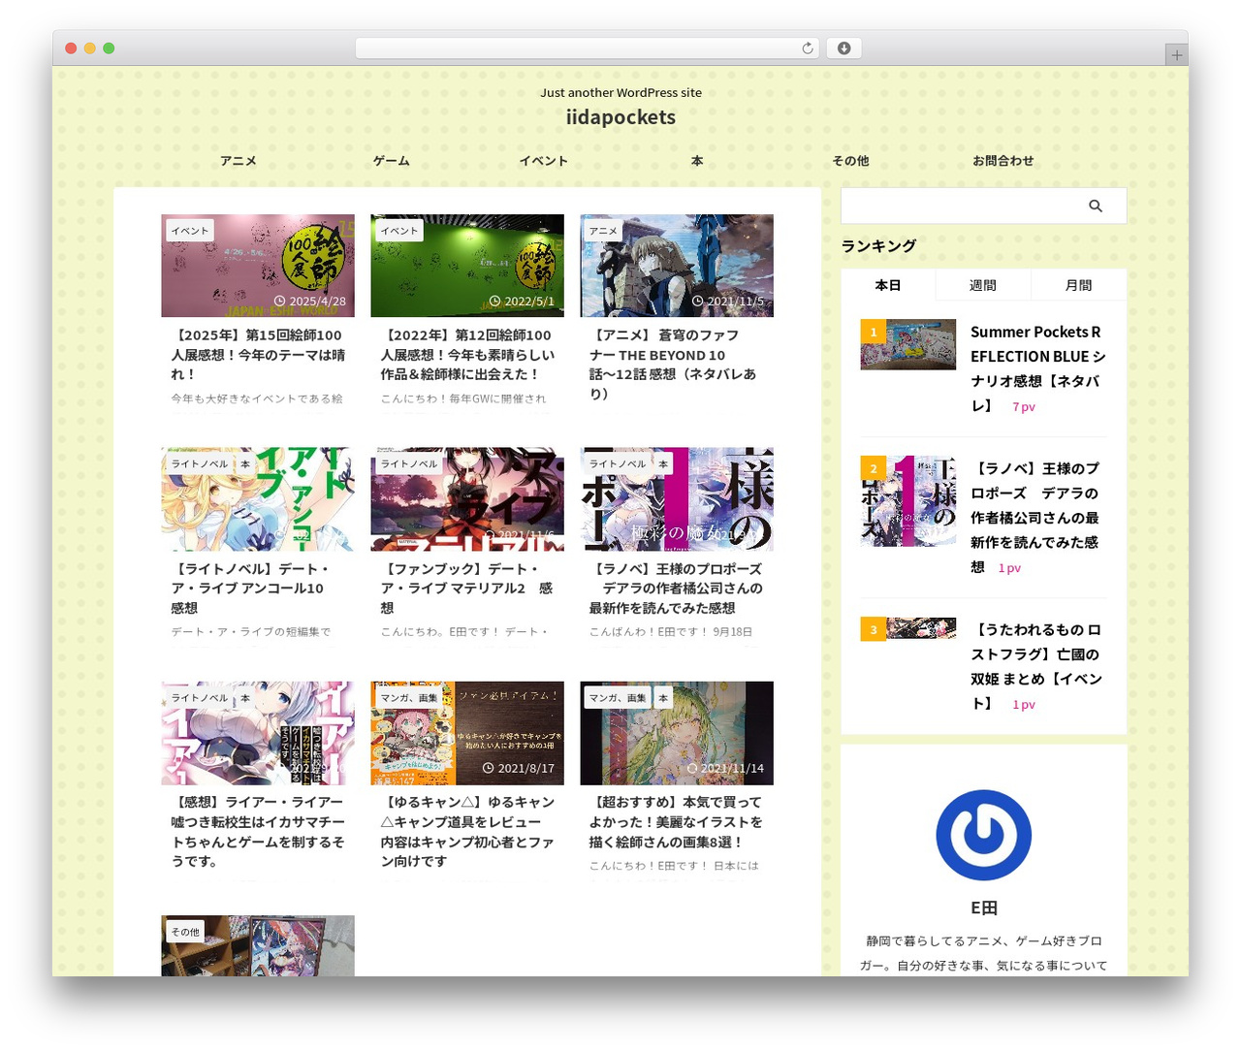
Task: Open the 2025/4/28 絵師100人展 thumbnail
Action: [258, 266]
